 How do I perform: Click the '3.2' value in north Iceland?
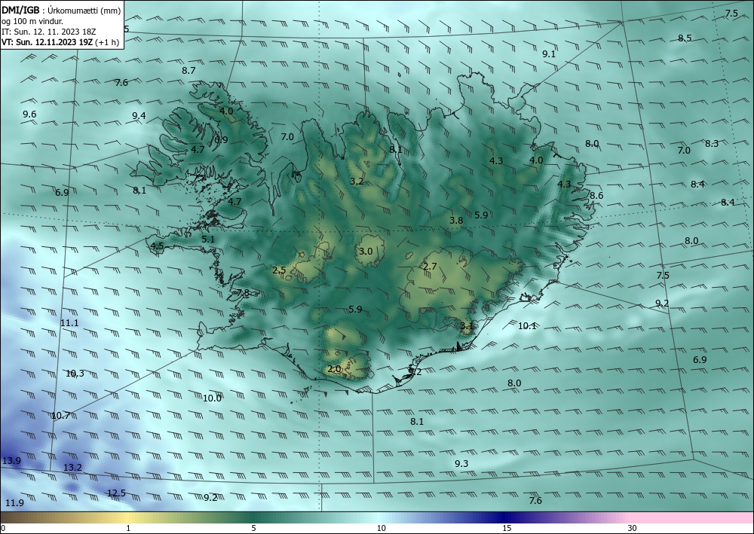[357, 182]
